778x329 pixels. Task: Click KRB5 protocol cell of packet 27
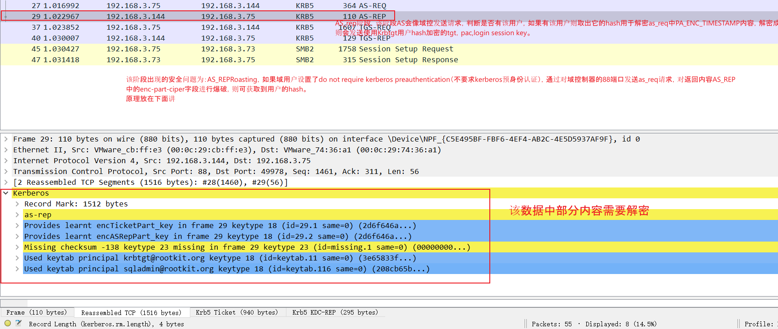305,5
